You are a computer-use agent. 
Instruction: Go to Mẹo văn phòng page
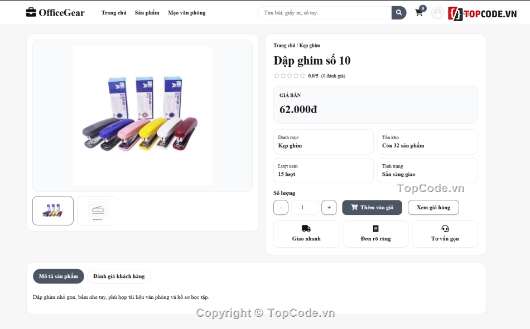coord(186,13)
